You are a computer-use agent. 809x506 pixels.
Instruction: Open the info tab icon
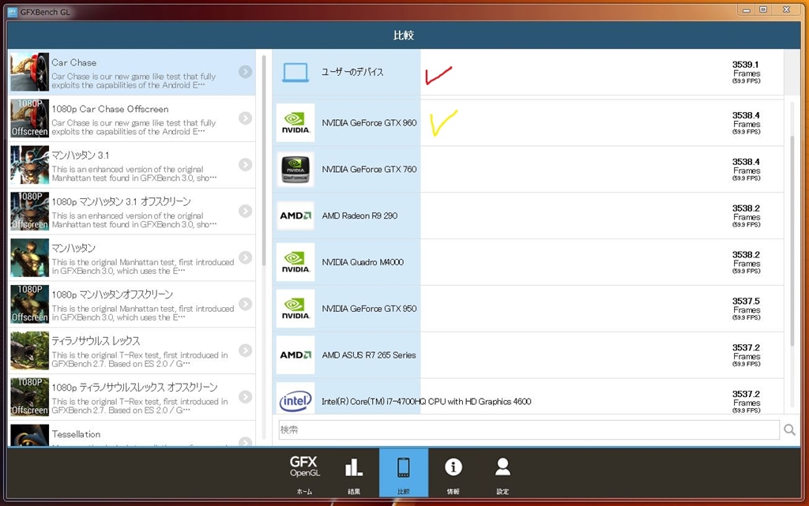pos(453,473)
